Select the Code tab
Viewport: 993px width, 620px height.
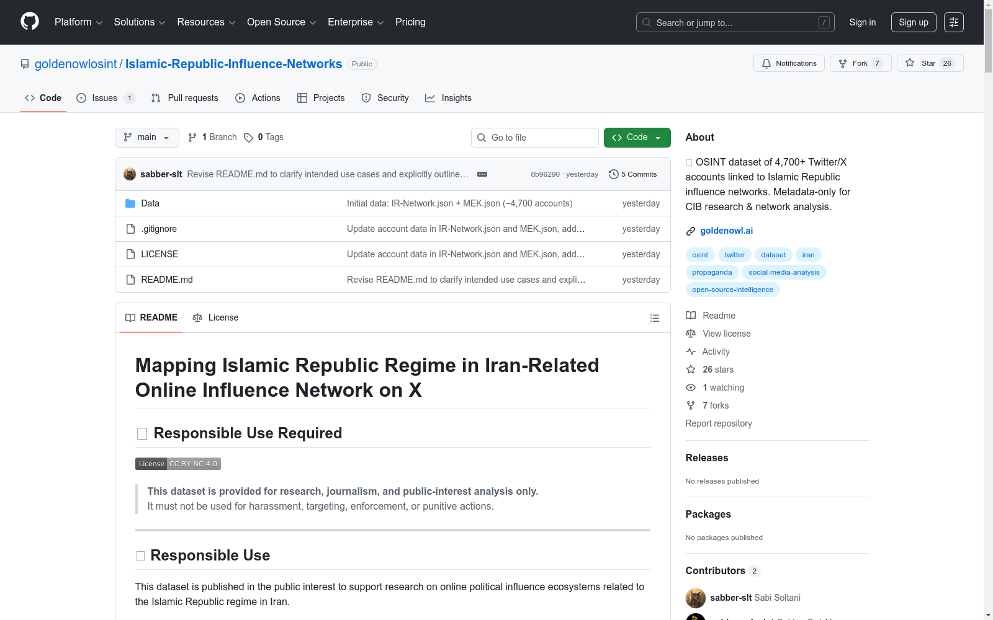click(43, 98)
